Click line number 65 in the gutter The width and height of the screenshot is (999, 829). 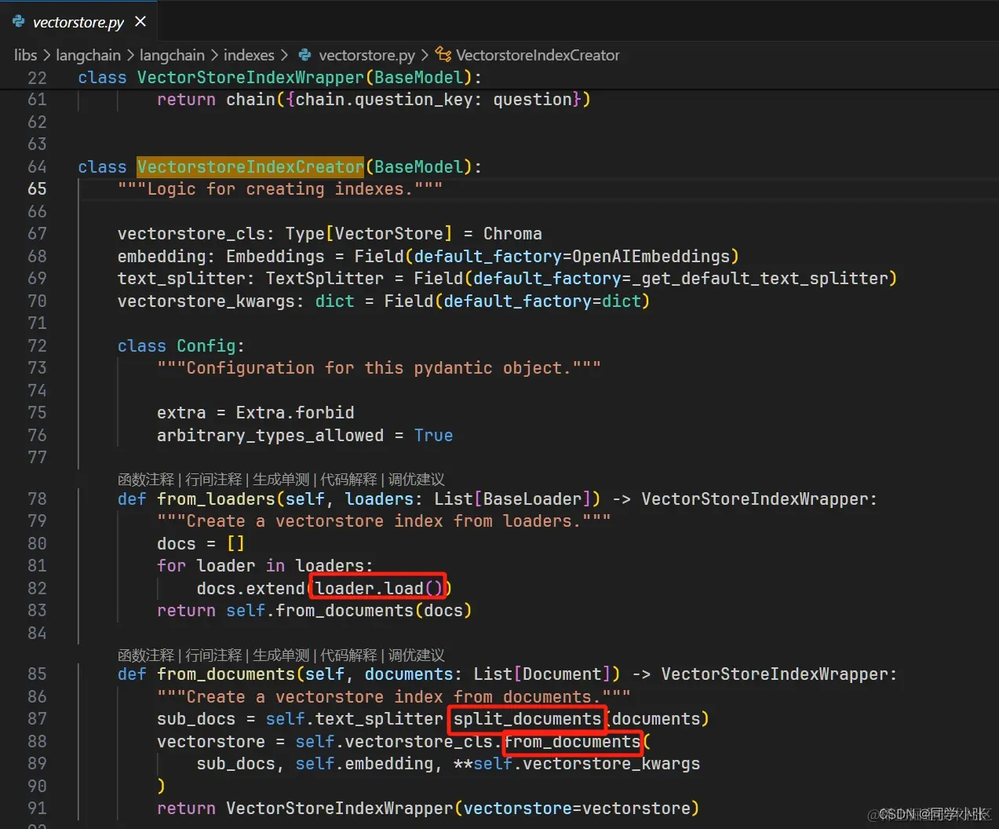(x=37, y=189)
